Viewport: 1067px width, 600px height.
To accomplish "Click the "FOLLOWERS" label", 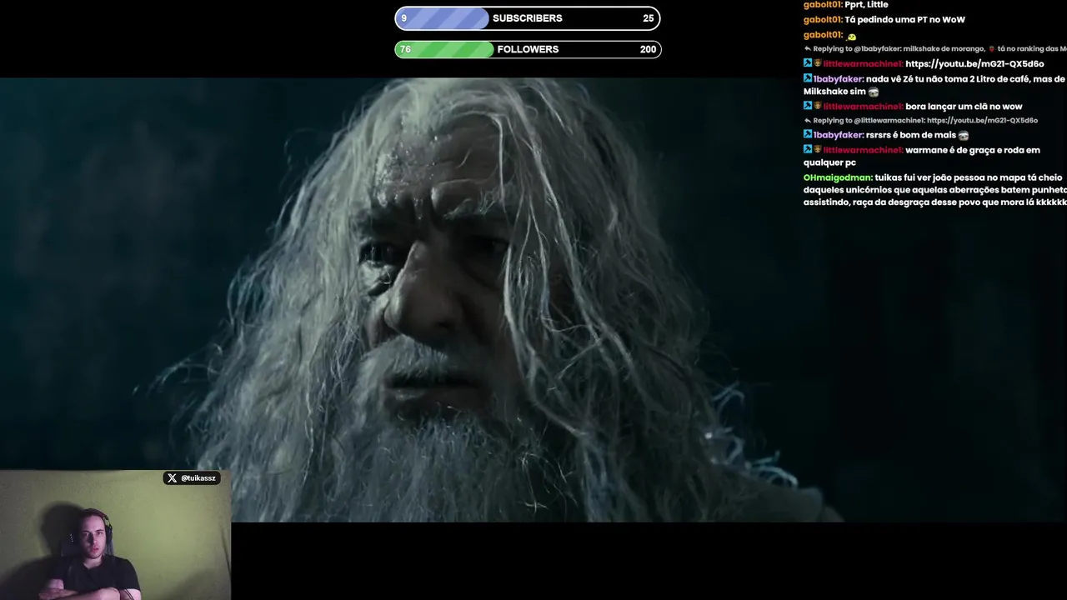I will (528, 49).
